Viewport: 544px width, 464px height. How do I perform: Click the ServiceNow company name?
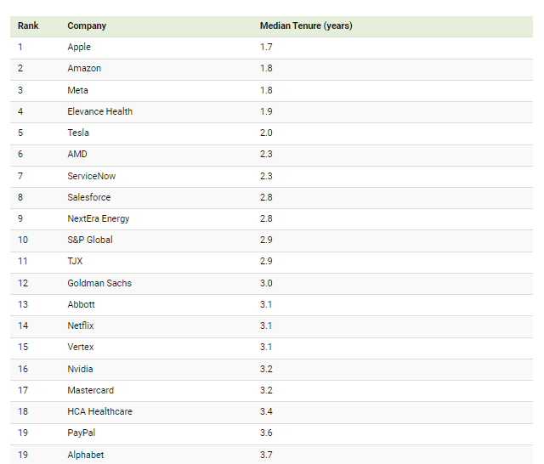[x=92, y=176]
